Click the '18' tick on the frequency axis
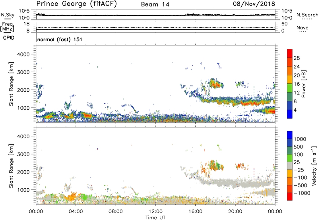Viewport: 318px width, 220px height. coord(27,24)
